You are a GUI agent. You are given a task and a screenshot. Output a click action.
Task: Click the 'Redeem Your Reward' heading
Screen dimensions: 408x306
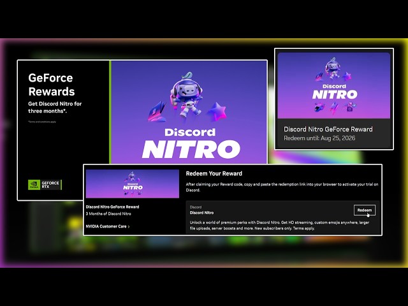tap(214, 173)
